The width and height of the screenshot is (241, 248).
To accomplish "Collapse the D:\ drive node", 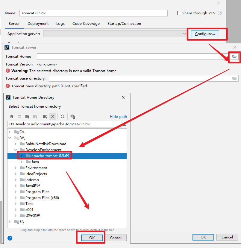I will point(10,138).
